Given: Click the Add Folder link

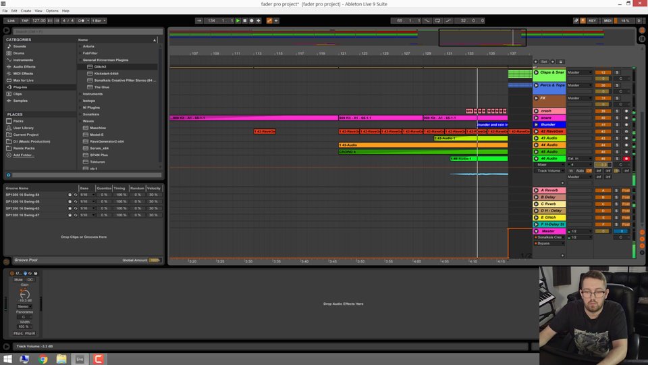Looking at the screenshot, I should 23,155.
